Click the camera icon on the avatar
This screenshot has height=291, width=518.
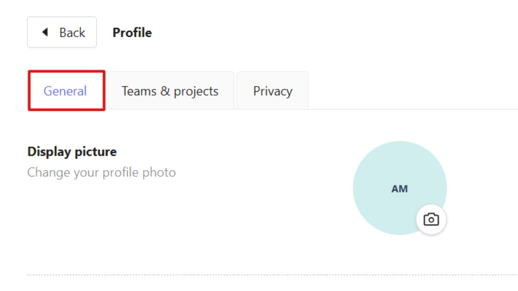(x=431, y=219)
